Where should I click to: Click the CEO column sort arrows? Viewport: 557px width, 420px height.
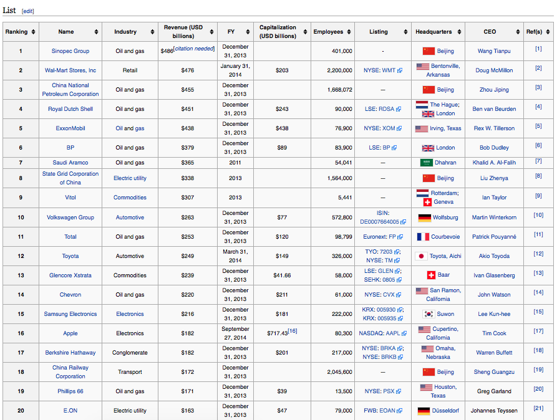coord(518,32)
